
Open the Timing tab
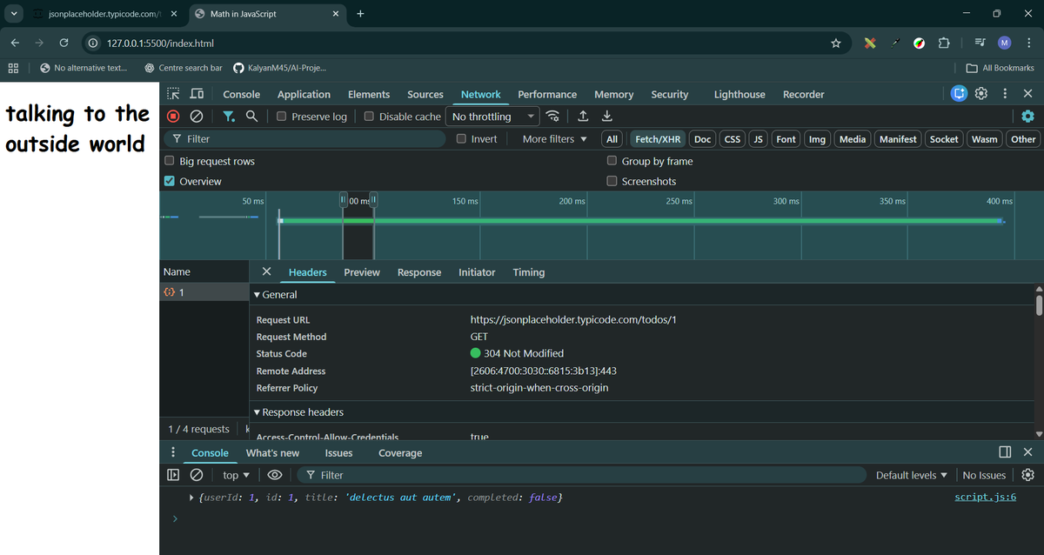pos(529,272)
